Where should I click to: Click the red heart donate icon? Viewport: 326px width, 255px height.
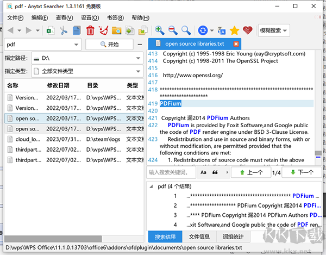[x=247, y=30]
